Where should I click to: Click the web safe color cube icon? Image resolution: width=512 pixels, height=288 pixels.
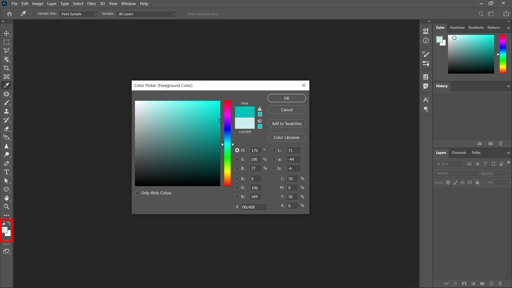point(260,121)
